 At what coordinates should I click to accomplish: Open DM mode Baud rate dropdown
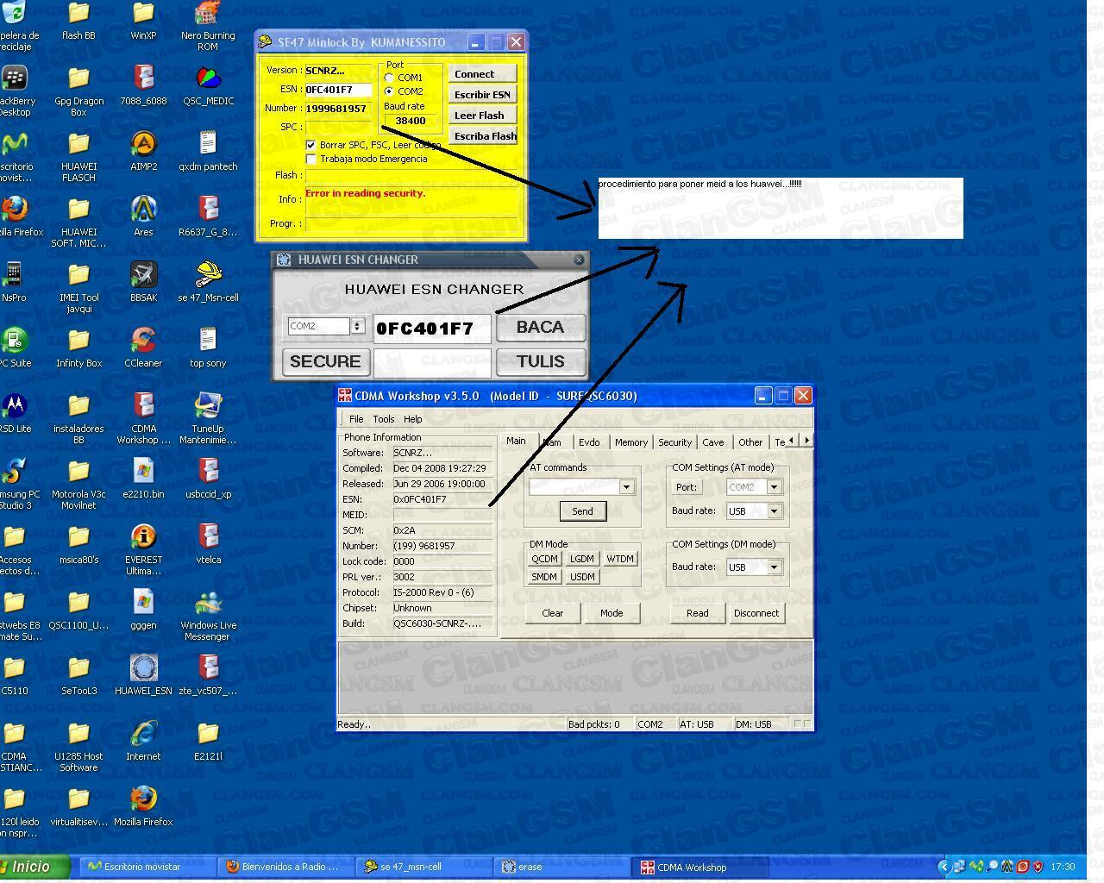point(774,567)
